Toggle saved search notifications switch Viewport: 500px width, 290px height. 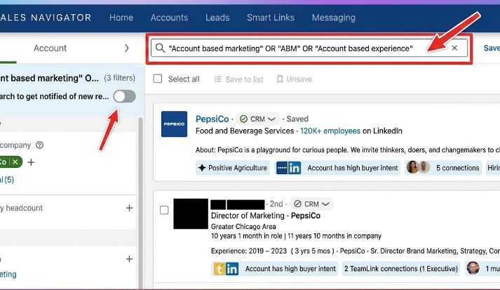coord(124,96)
